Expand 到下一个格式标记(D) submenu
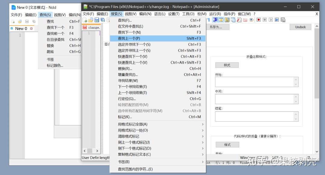 (x=158, y=148)
